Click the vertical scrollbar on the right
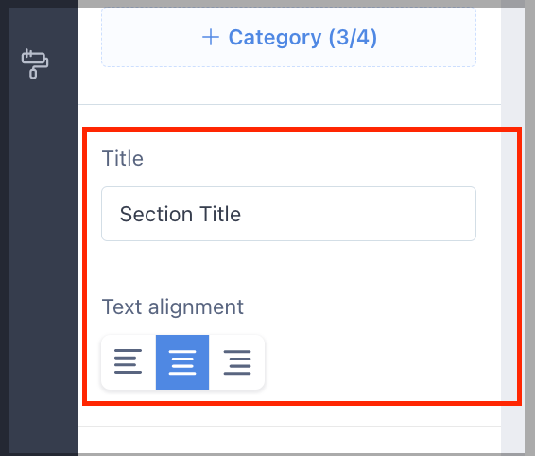Viewport: 535px width, 456px height. [513, 229]
